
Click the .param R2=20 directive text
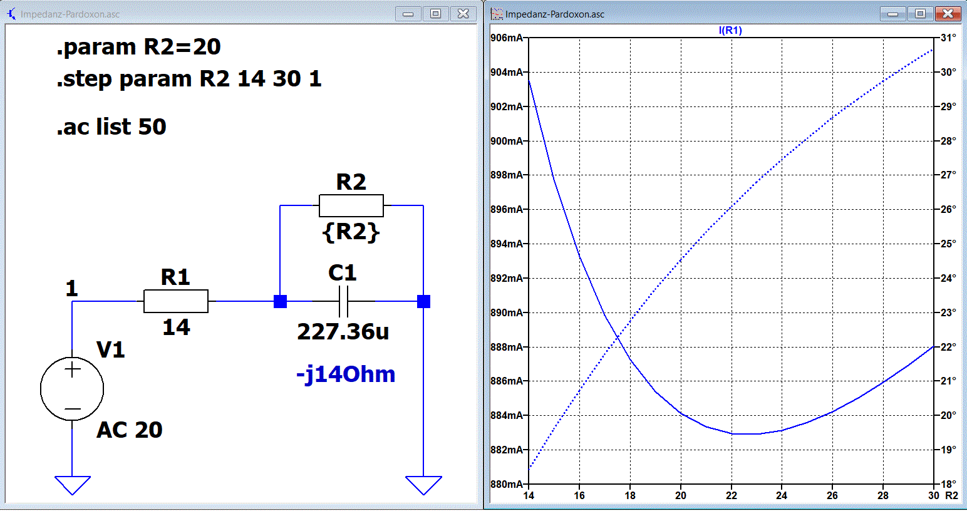(x=138, y=47)
